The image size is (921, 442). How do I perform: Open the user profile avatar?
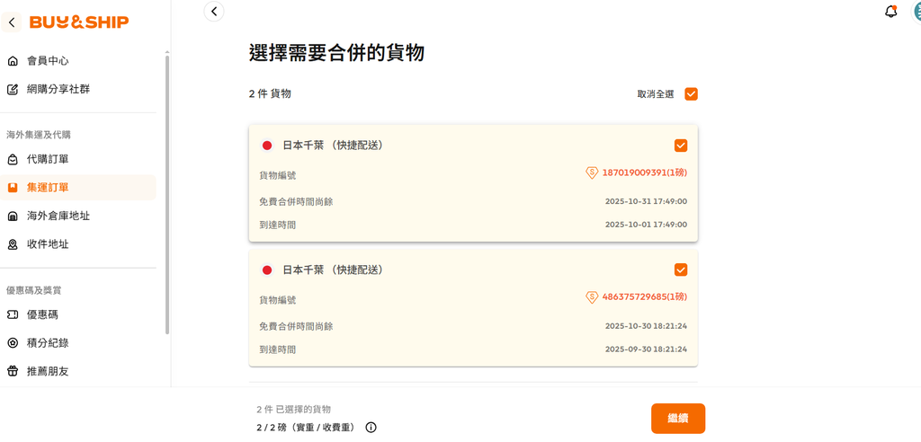(x=917, y=12)
